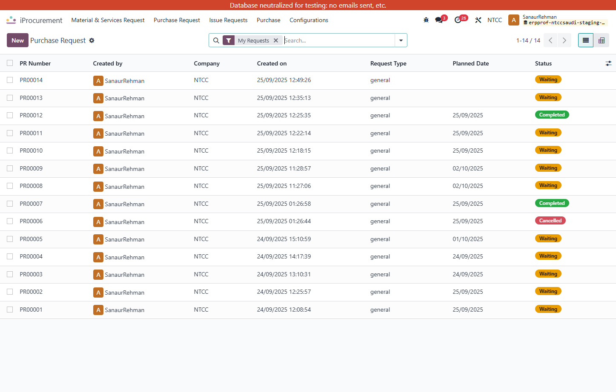Click the New button
This screenshot has height=392, width=616.
pos(17,40)
